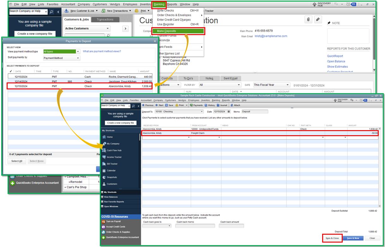
Task: Click New Customer & Job button
Action: point(81,11)
